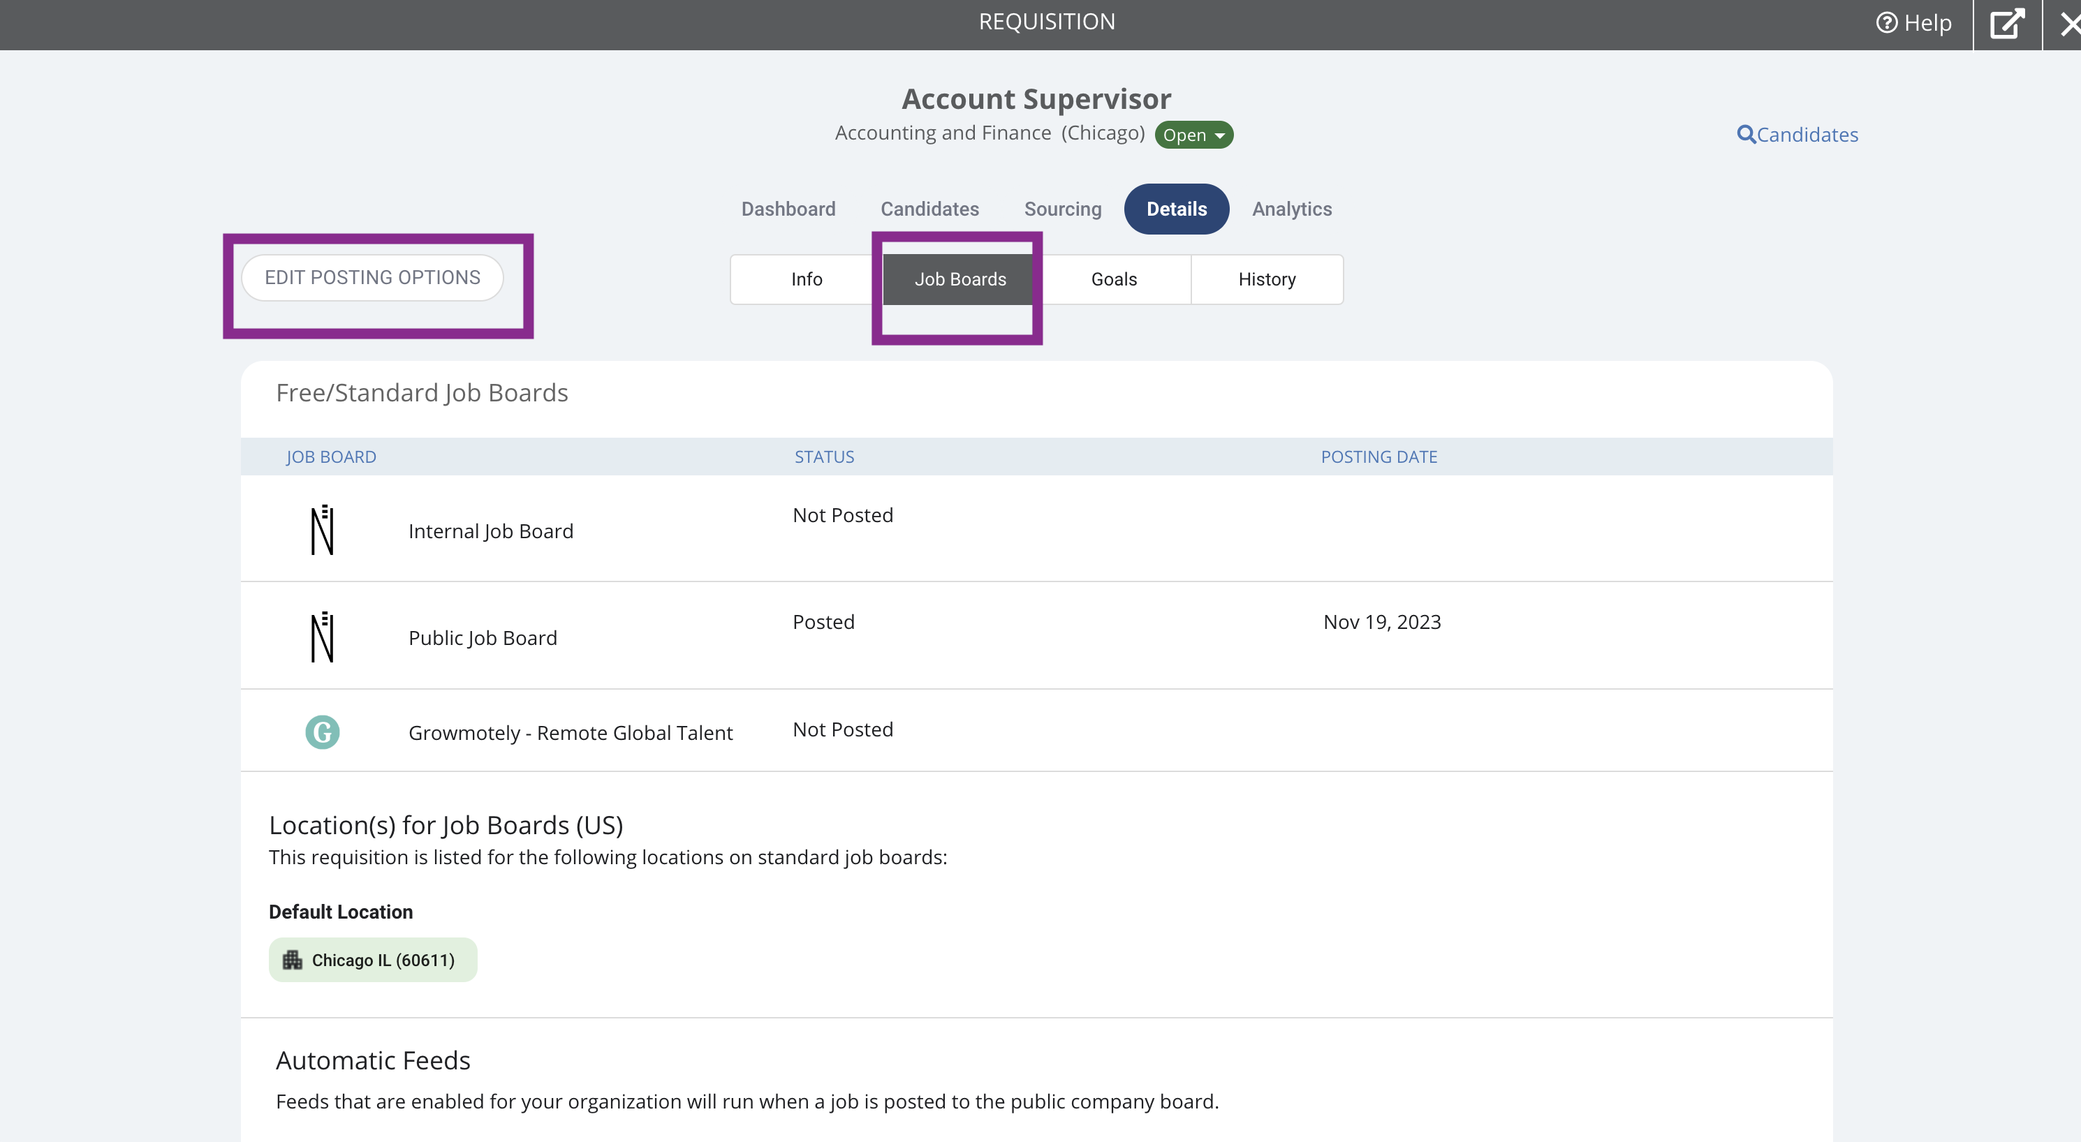Image resolution: width=2081 pixels, height=1142 pixels.
Task: Click the Job Board column header
Action: [x=331, y=457]
